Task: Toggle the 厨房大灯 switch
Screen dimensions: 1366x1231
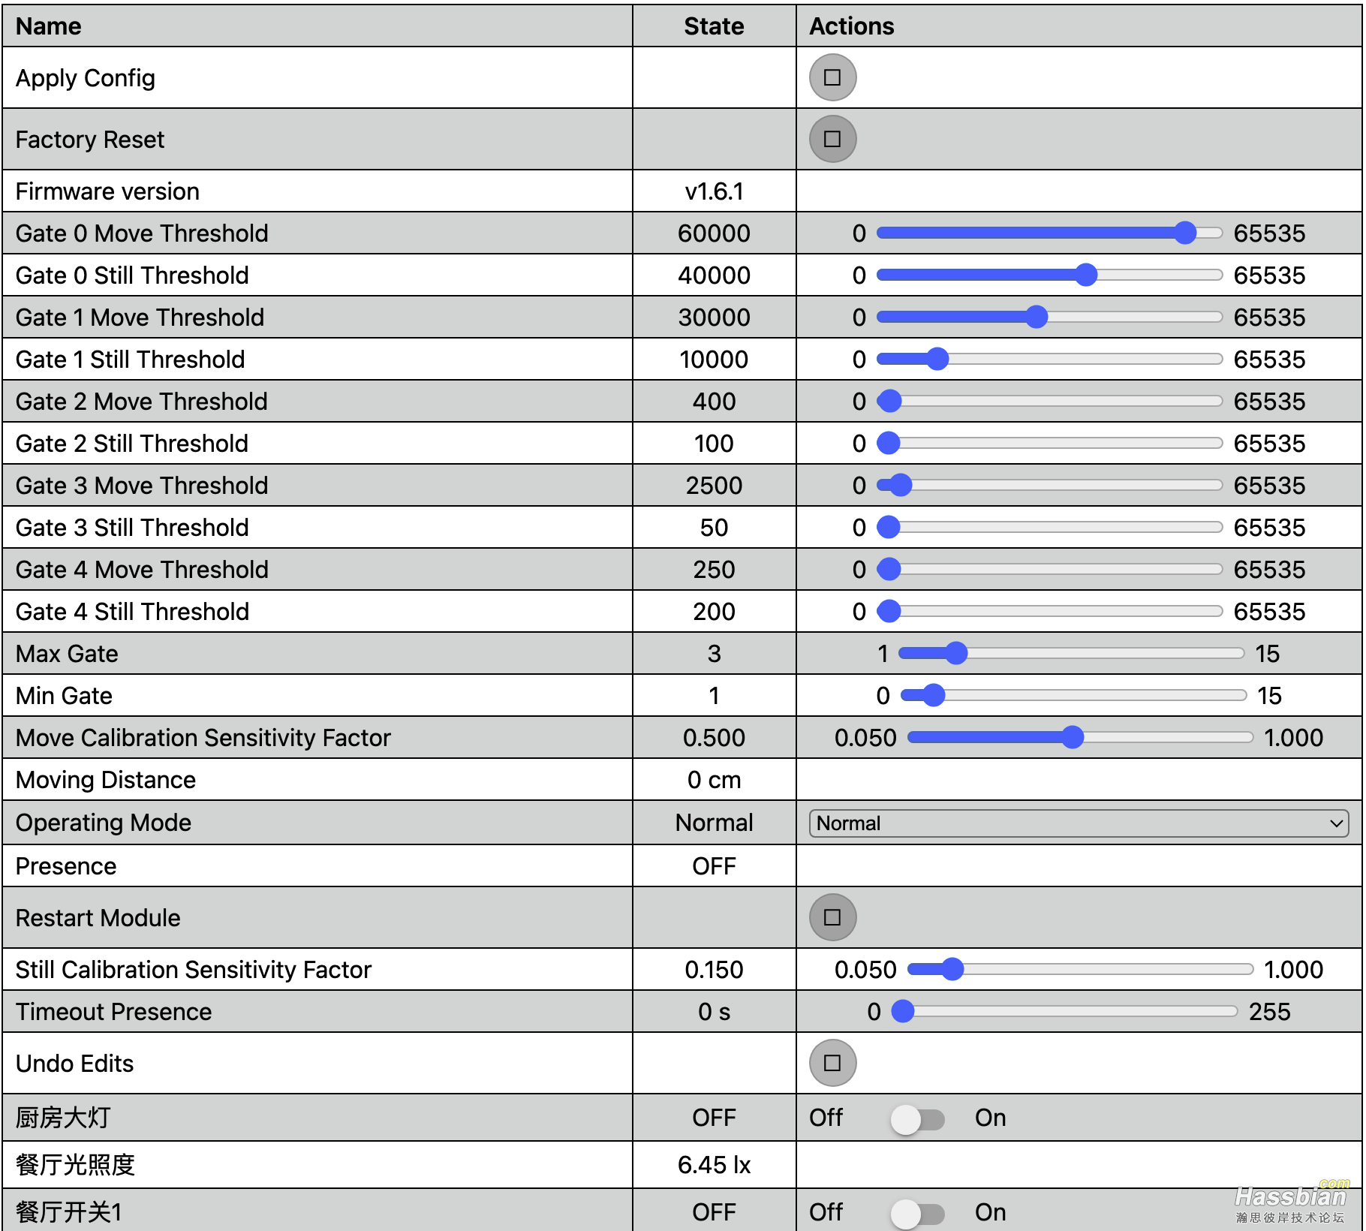Action: click(x=917, y=1119)
